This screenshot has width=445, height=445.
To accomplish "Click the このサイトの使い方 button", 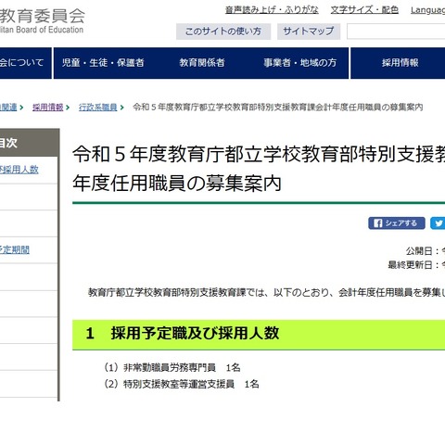I will pos(223,32).
